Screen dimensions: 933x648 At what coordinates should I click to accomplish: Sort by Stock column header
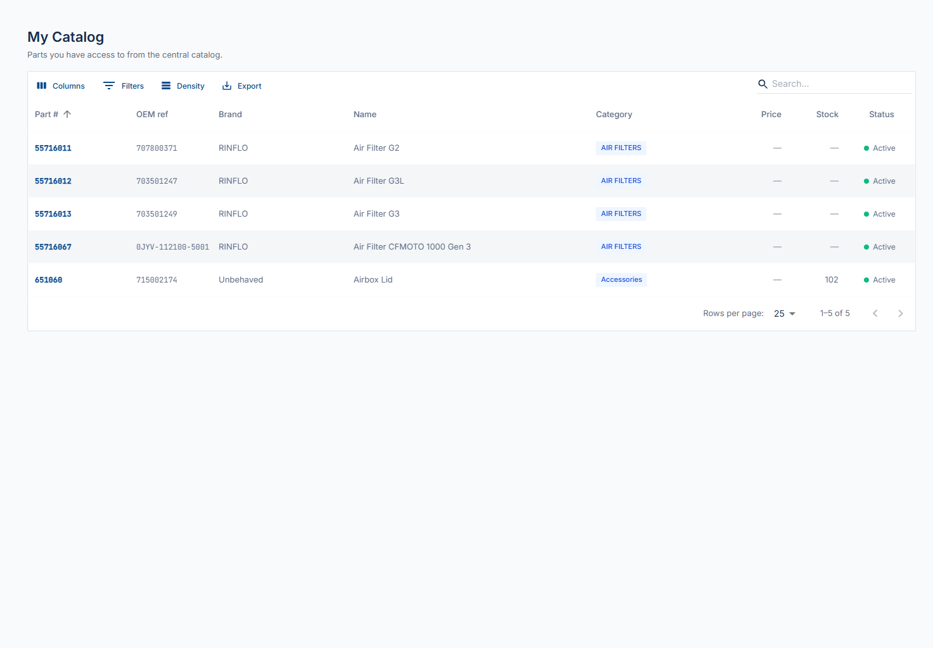827,114
